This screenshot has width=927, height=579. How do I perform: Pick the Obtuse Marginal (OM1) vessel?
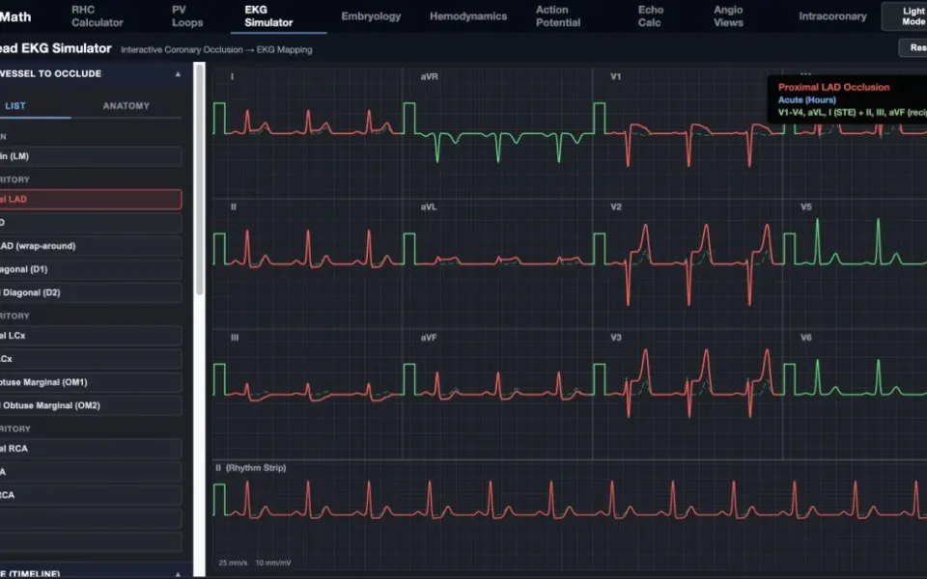(x=91, y=382)
